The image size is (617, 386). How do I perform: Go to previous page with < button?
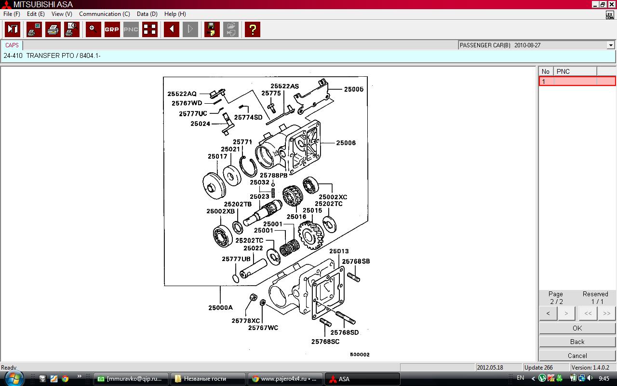click(548, 313)
